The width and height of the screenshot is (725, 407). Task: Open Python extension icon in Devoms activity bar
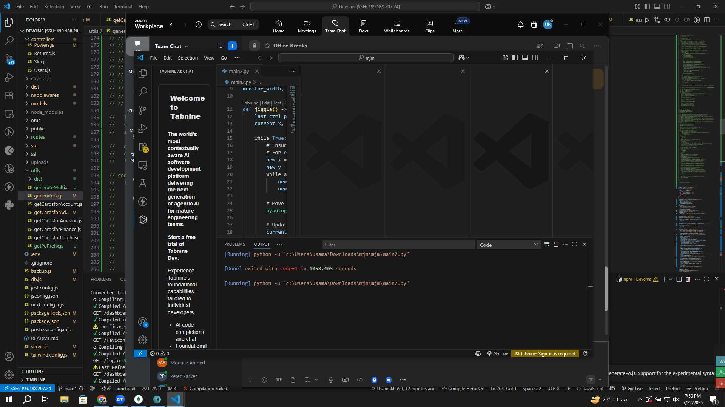point(9,205)
